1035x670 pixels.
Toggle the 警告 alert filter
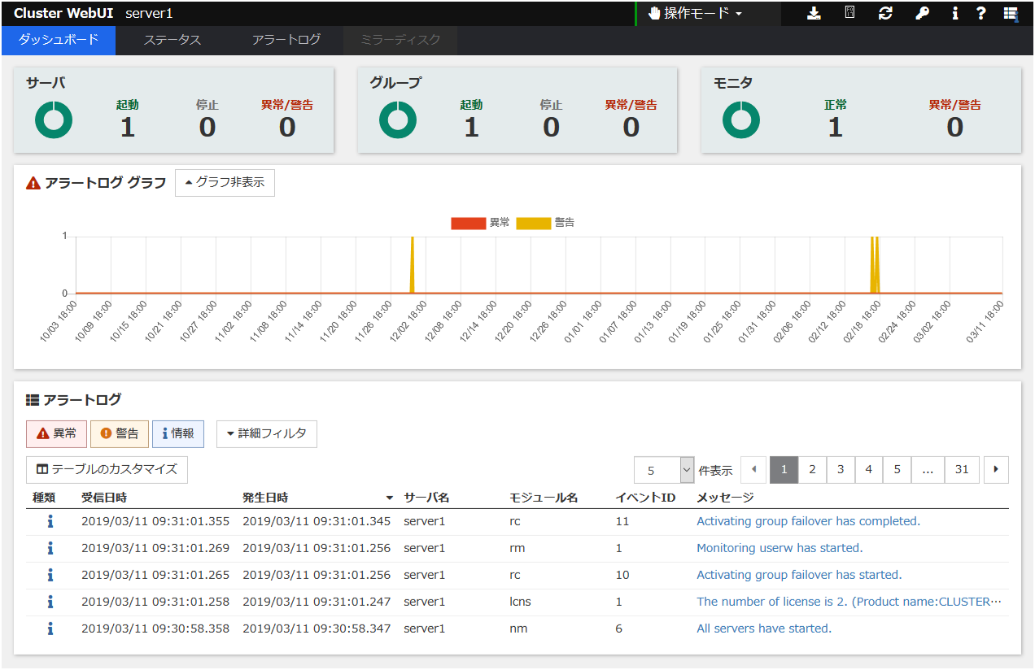tap(119, 433)
